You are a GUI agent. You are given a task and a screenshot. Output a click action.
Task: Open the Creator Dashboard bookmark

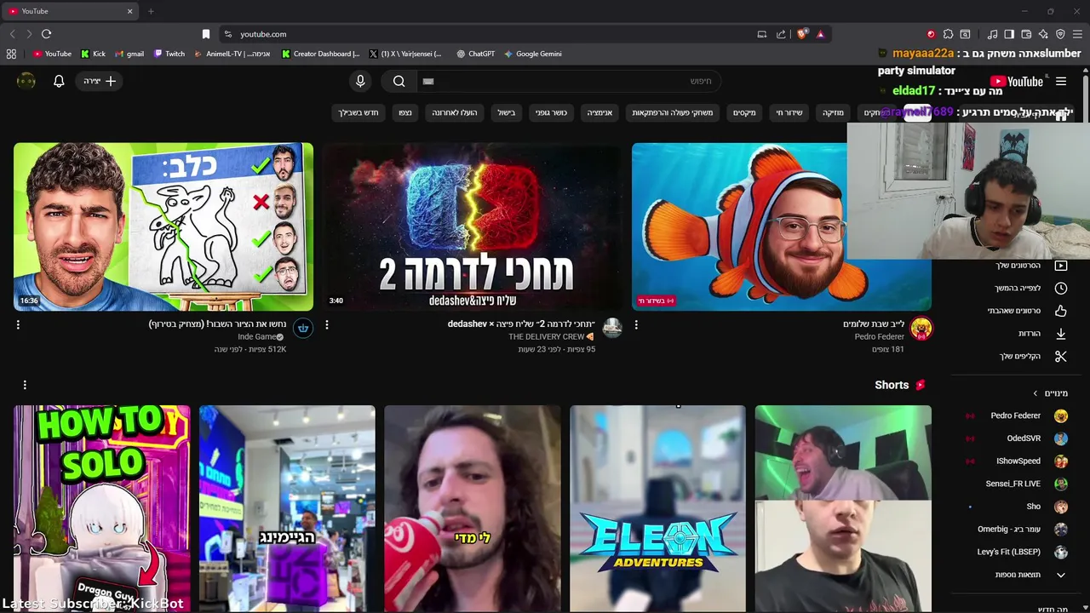321,54
